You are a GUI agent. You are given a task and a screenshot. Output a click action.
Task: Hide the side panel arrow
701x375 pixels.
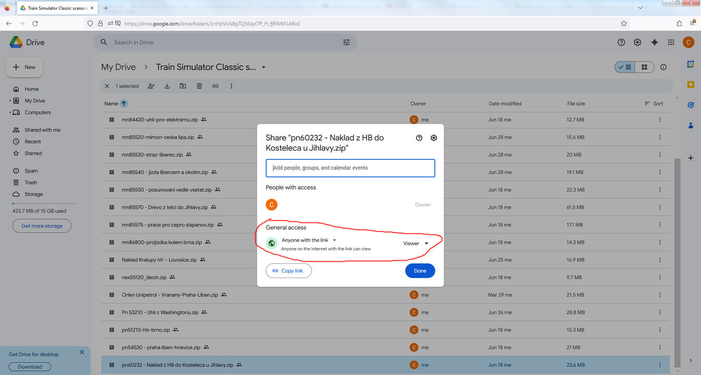click(x=691, y=361)
